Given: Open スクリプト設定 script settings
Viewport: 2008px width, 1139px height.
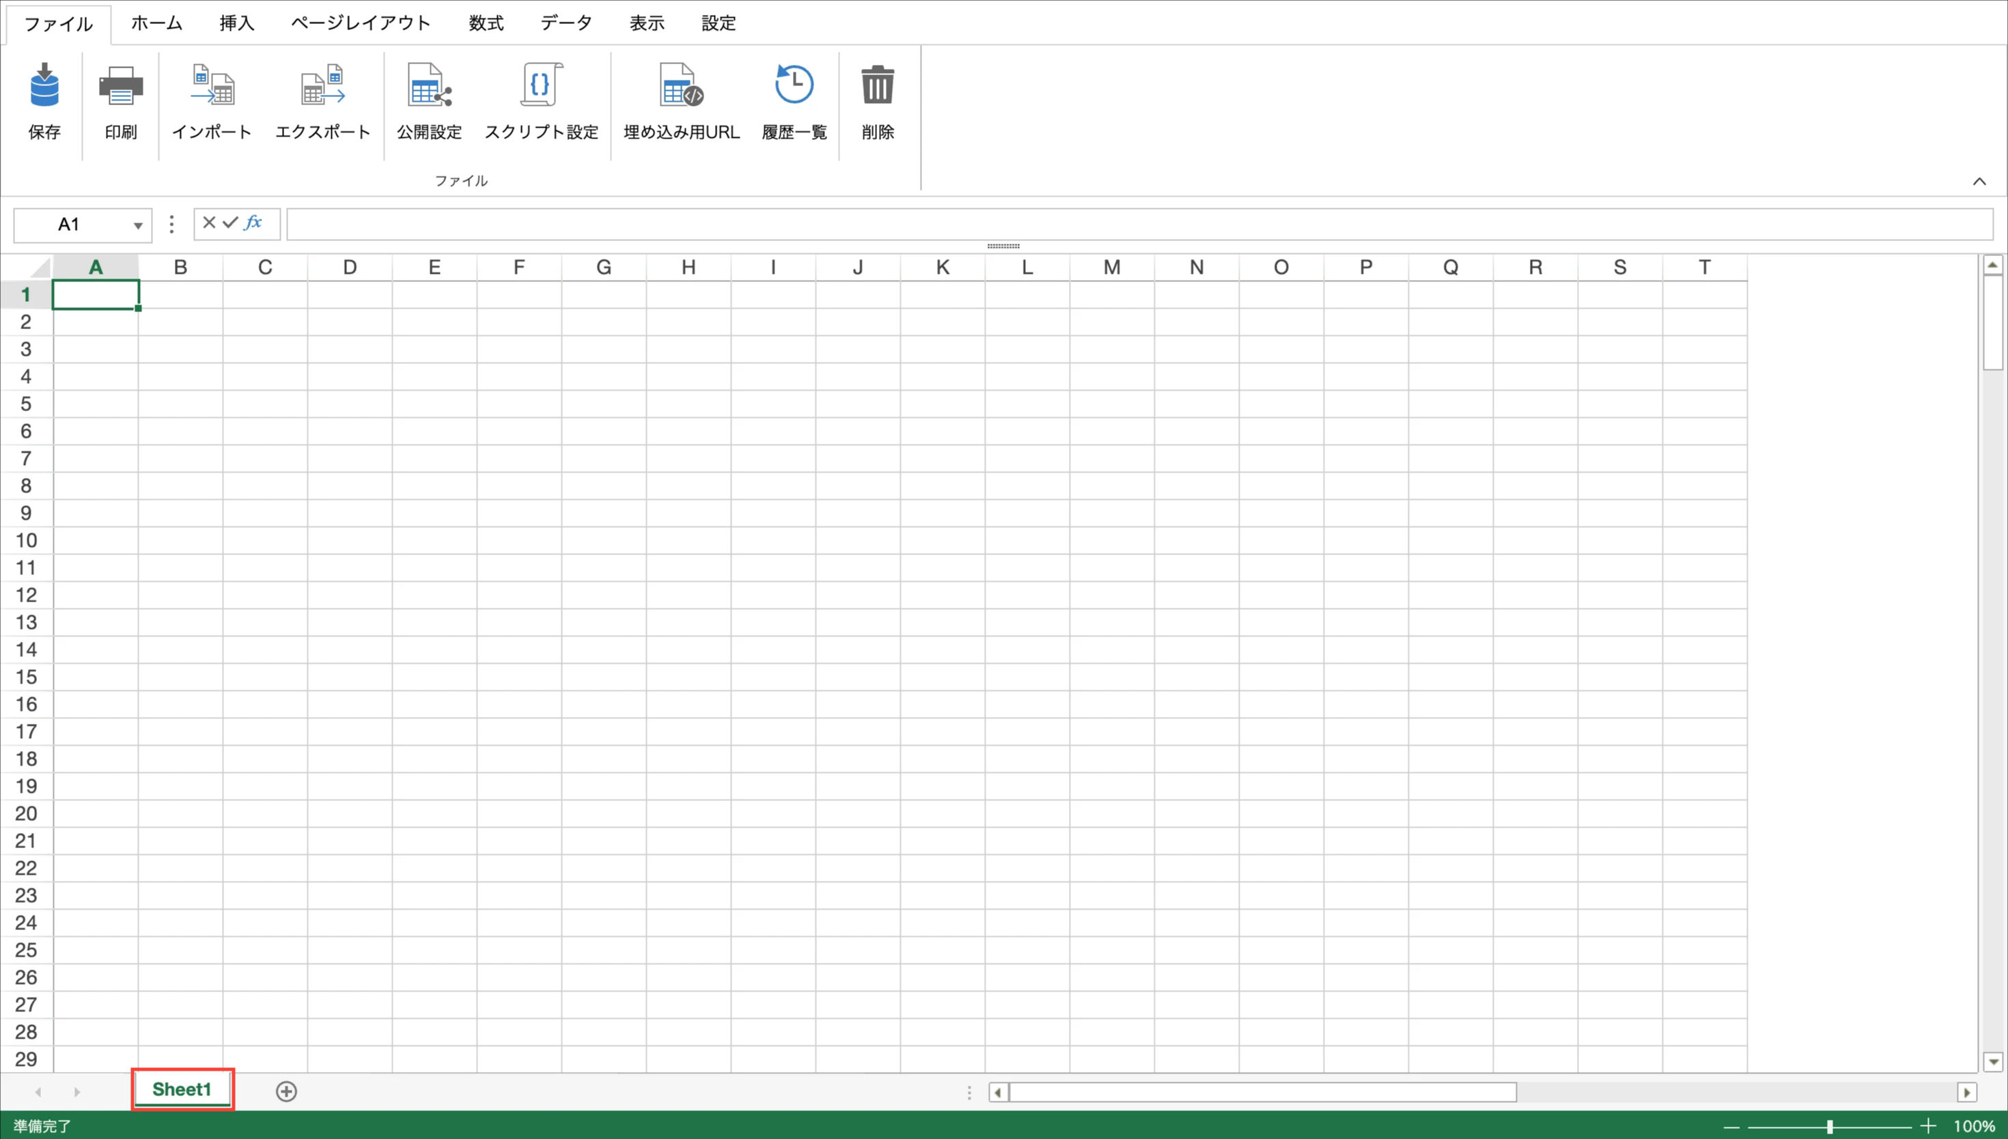Looking at the screenshot, I should (540, 85).
